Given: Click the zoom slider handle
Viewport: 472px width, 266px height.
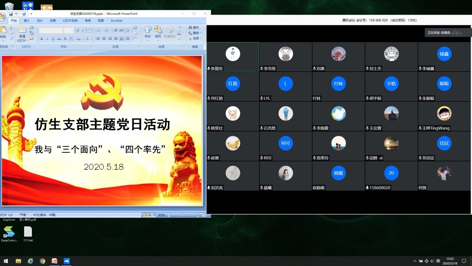Looking at the screenshot, I should pos(182,215).
